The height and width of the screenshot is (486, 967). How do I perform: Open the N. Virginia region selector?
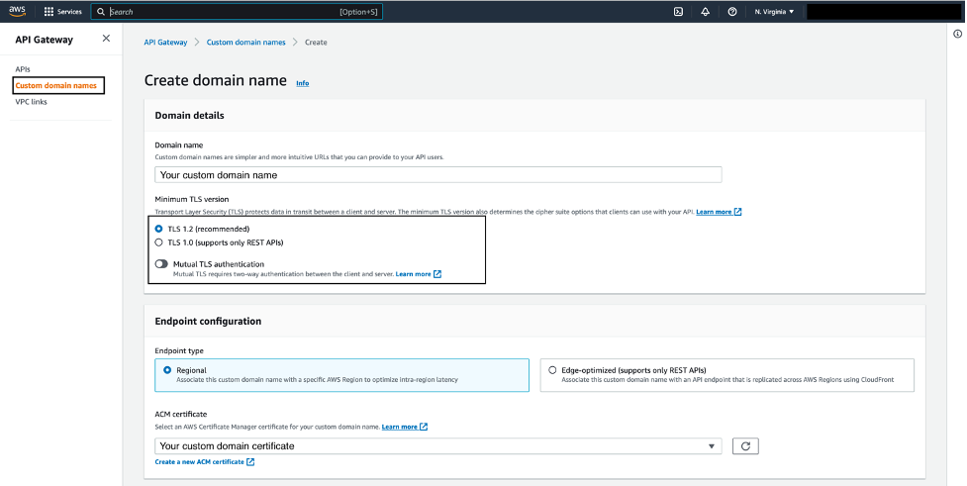point(775,12)
